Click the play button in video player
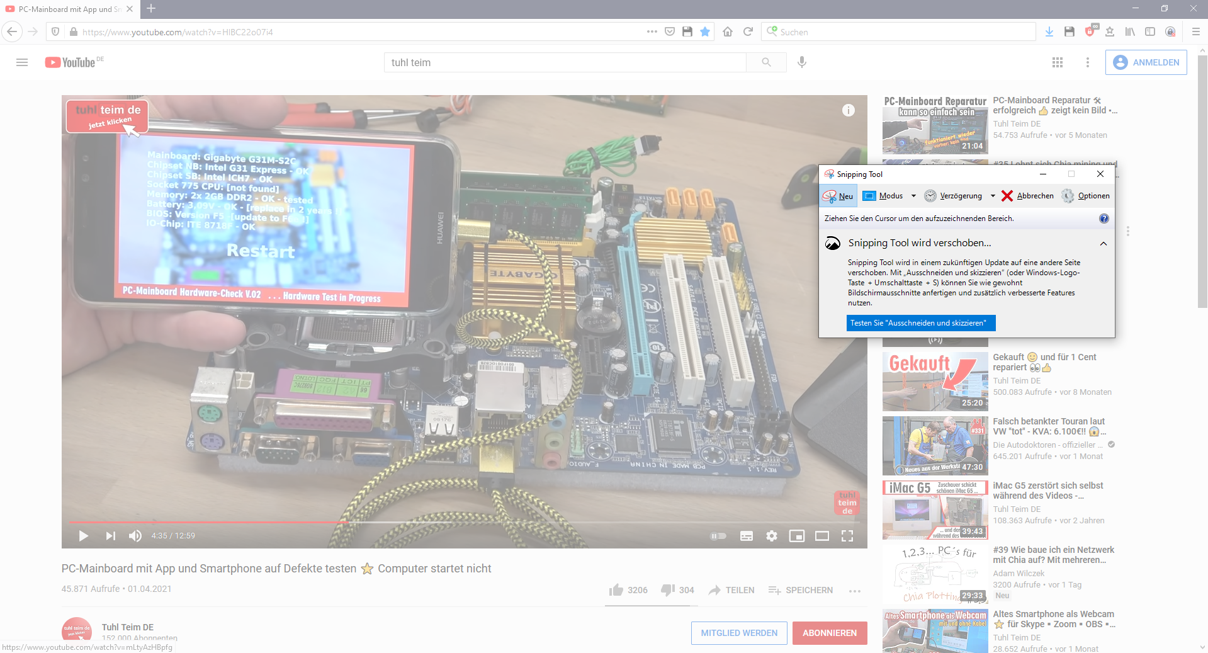Viewport: 1208px width, 653px height. (83, 536)
